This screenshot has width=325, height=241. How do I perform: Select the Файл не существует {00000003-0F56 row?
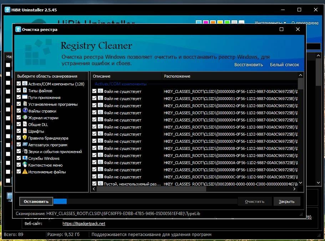click(194, 113)
